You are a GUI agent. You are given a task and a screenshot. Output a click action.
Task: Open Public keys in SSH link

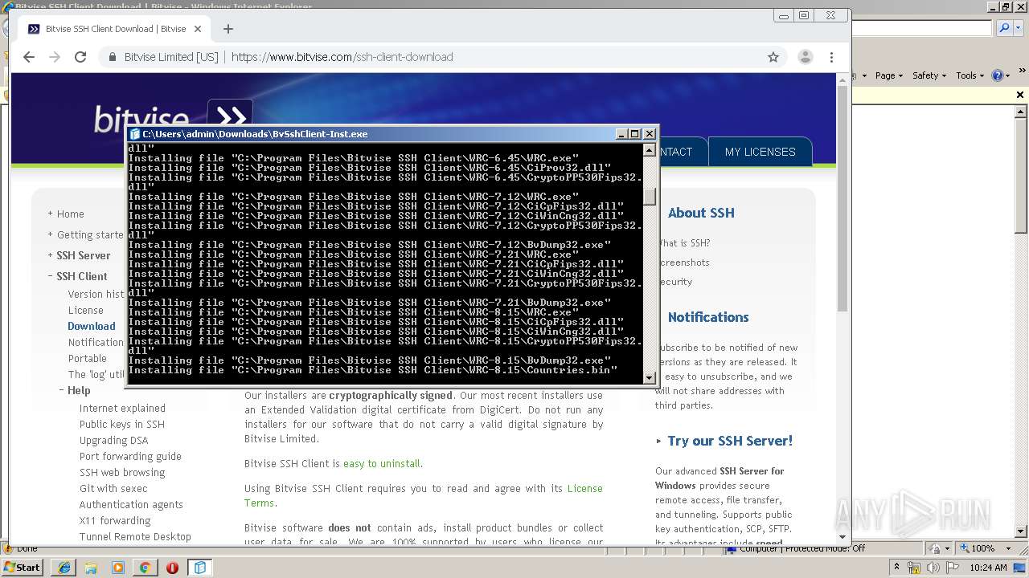coord(122,424)
